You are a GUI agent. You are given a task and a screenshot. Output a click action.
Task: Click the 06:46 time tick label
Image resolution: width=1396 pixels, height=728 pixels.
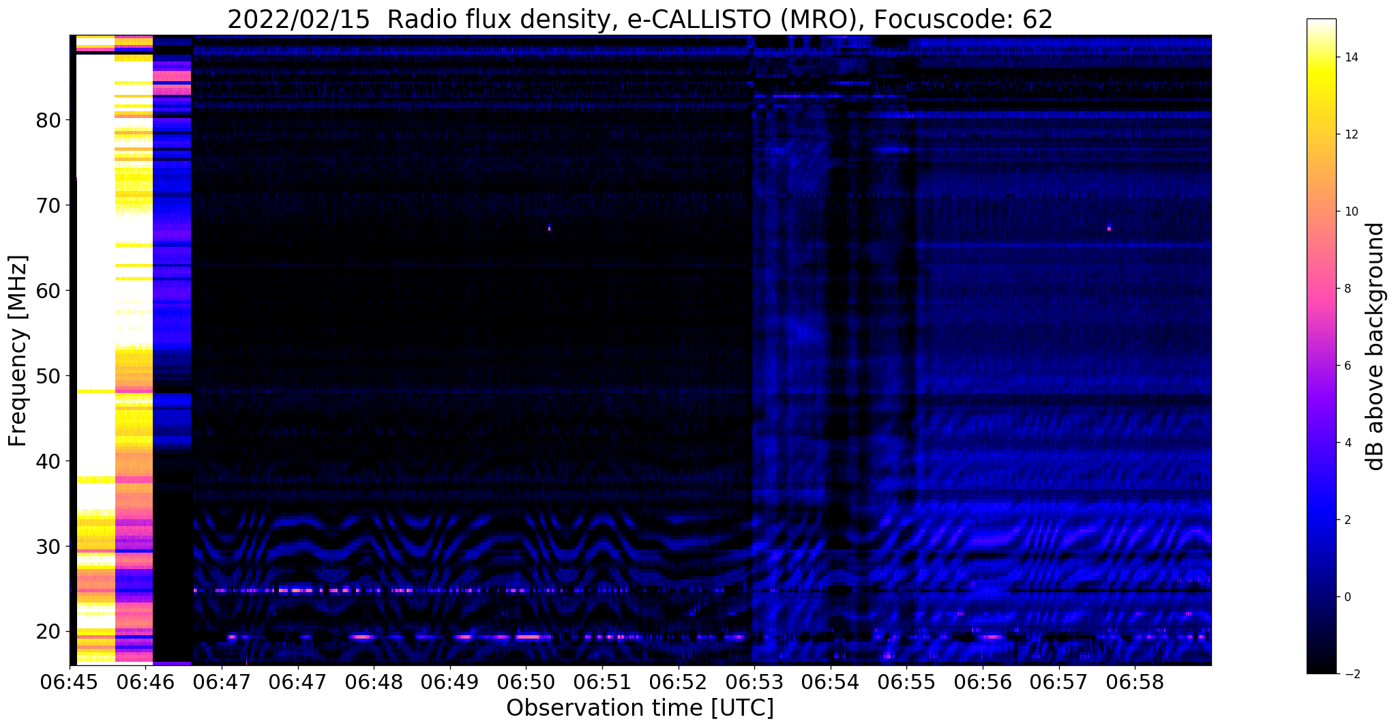point(145,682)
